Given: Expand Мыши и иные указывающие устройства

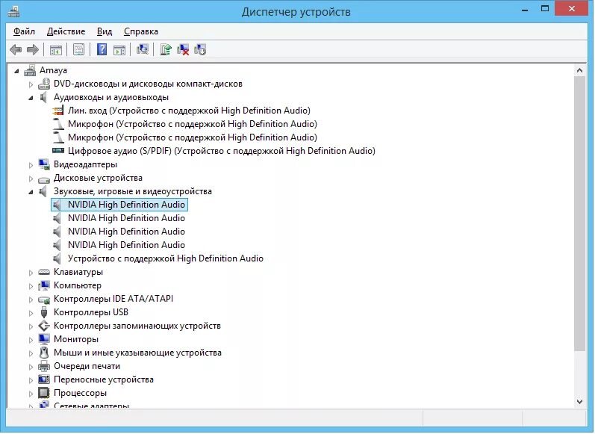Looking at the screenshot, I should click(31, 353).
